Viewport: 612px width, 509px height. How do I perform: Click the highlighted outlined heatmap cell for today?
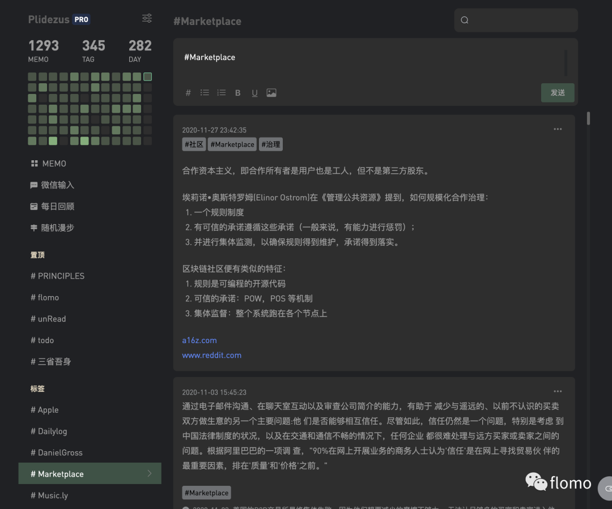(x=147, y=76)
